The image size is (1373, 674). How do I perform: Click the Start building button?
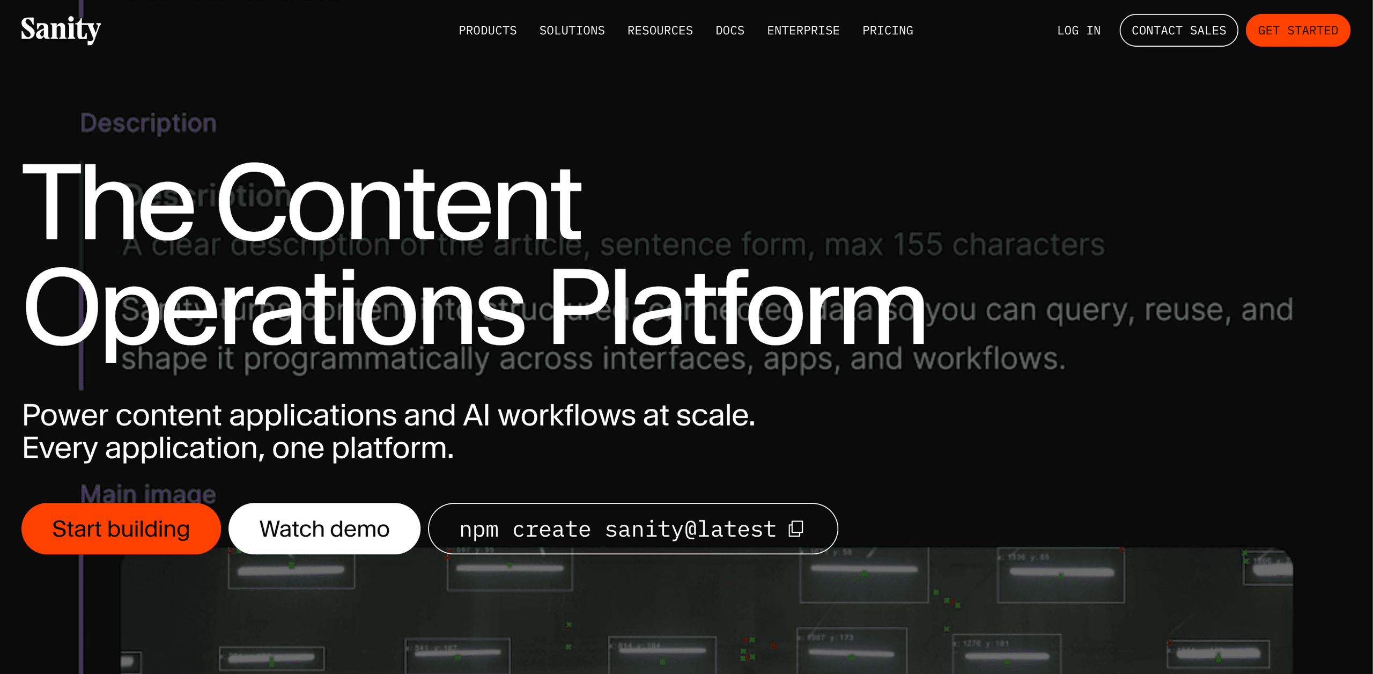tap(121, 529)
